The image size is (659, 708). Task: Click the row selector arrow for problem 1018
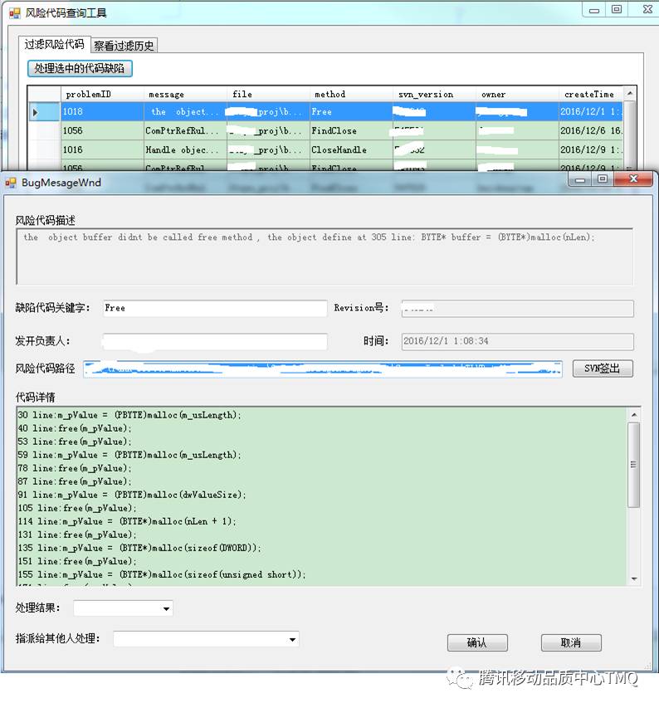[35, 112]
